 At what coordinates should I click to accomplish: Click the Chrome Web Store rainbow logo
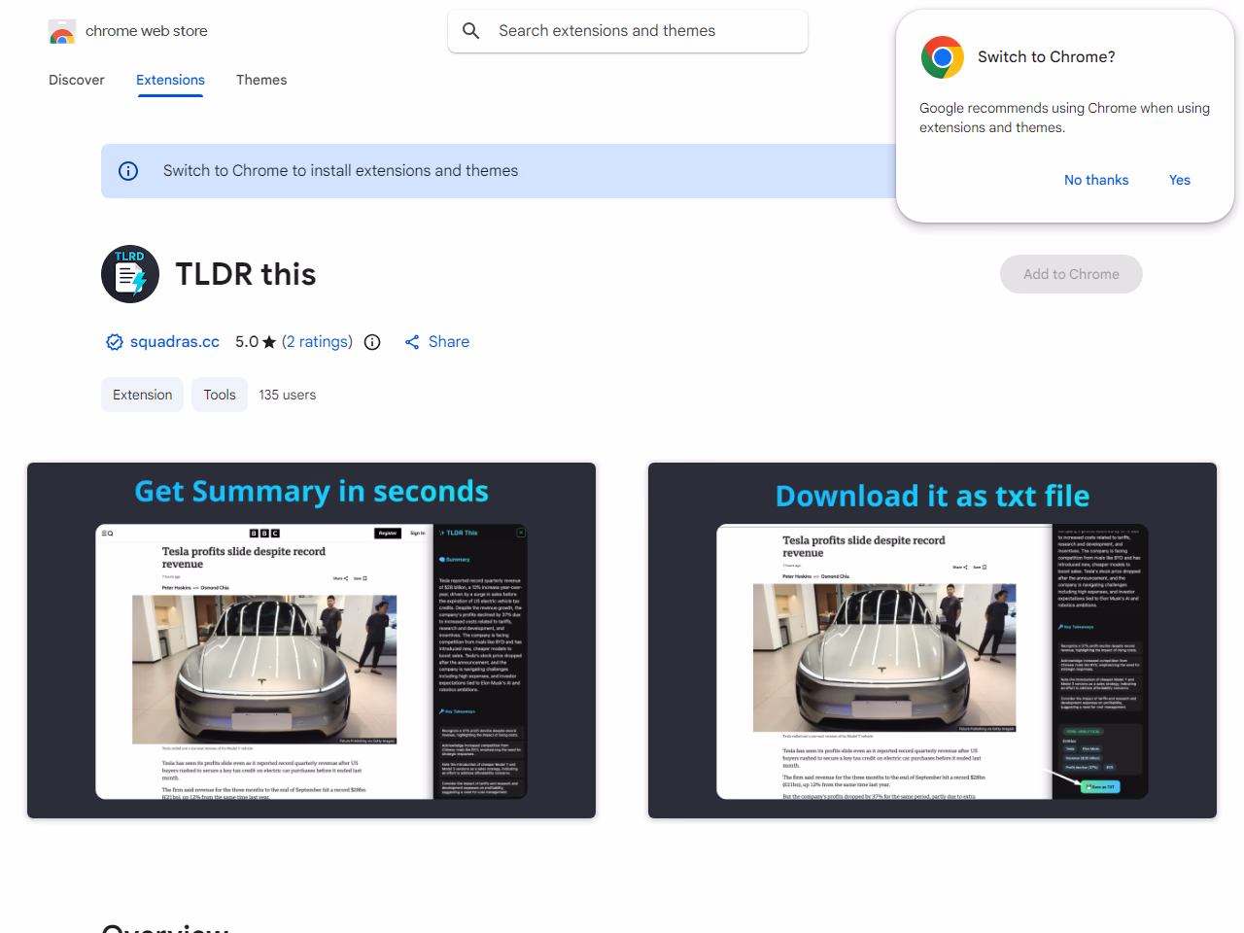point(62,32)
